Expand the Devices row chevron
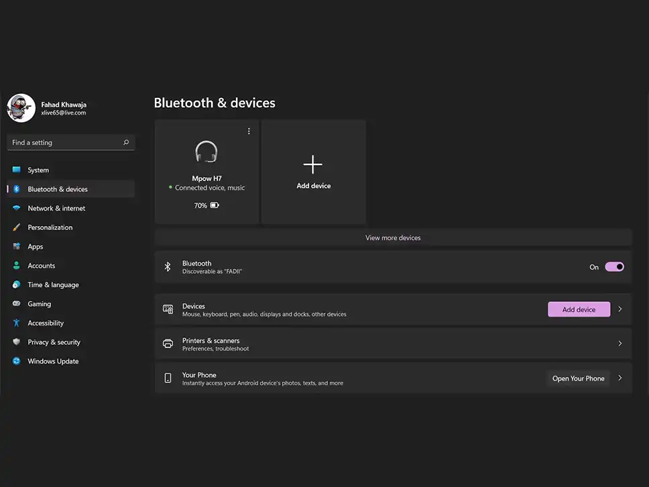 tap(620, 309)
